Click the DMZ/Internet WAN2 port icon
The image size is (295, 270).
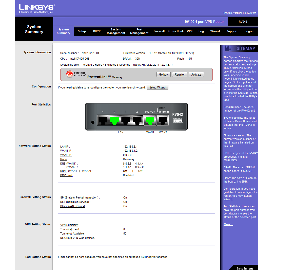click(x=163, y=120)
